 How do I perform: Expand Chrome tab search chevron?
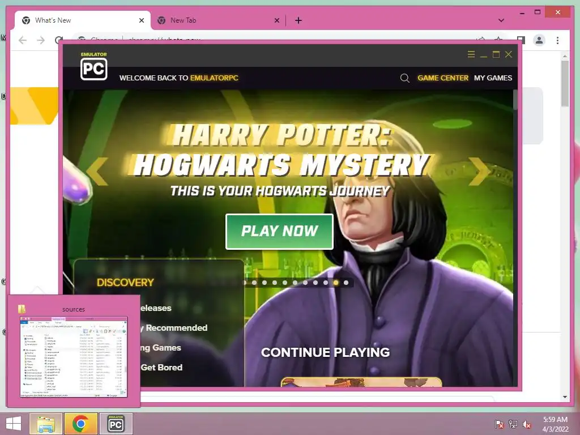[x=501, y=20]
